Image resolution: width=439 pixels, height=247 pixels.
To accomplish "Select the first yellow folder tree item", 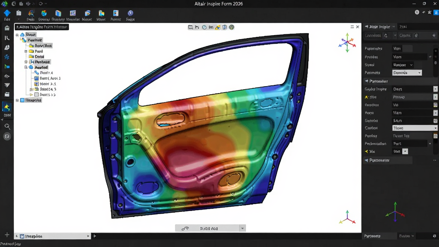I will click(x=40, y=45).
